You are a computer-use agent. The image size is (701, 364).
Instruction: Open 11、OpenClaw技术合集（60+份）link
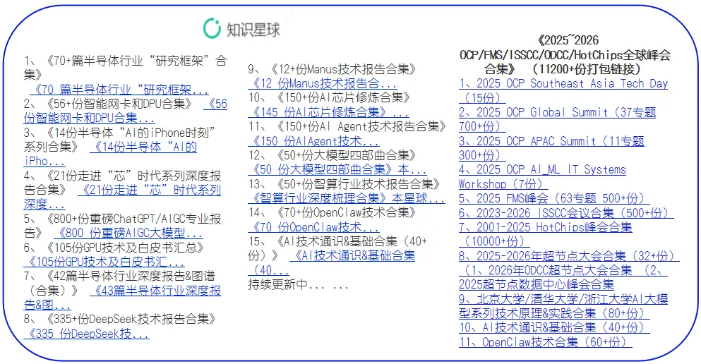click(x=546, y=342)
